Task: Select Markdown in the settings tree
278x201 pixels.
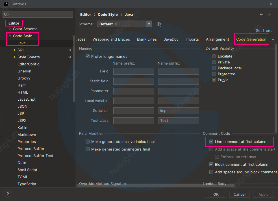Action: [27, 135]
